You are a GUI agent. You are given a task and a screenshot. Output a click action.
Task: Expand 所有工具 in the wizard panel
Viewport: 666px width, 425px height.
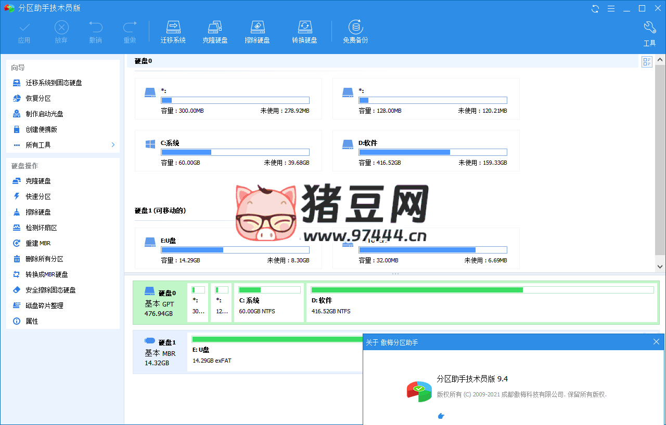click(x=37, y=144)
